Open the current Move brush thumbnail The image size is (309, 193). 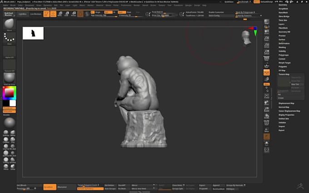[x=9, y=25]
